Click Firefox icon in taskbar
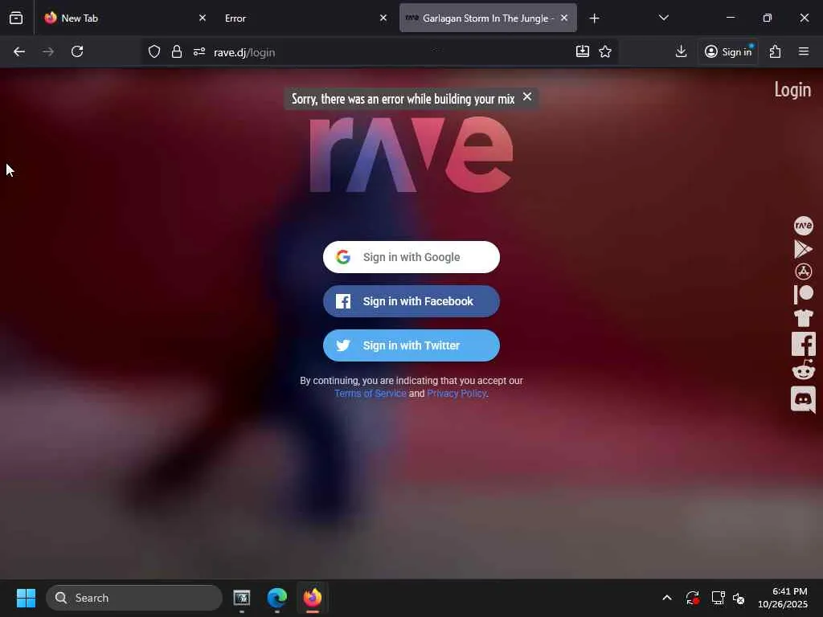 tap(313, 598)
